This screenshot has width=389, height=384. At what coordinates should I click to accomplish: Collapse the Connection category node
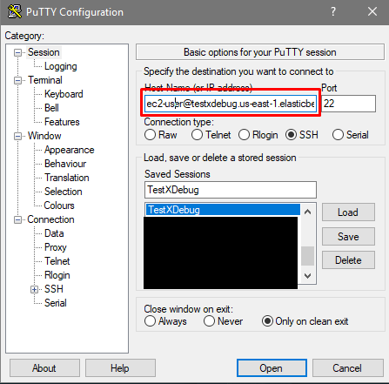(17, 219)
